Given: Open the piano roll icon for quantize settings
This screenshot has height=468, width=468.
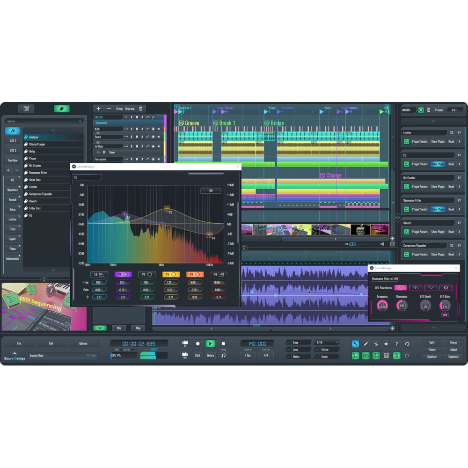Looking at the screenshot, I should coord(386,356).
